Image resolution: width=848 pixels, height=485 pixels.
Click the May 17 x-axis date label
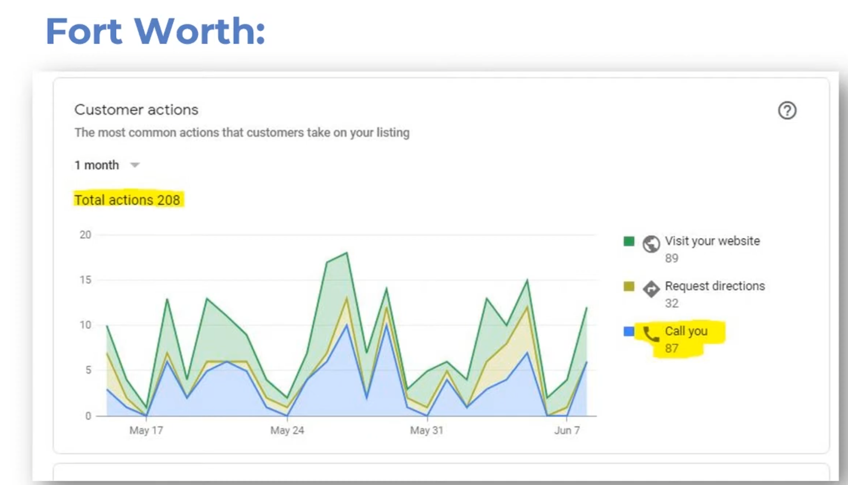146,430
